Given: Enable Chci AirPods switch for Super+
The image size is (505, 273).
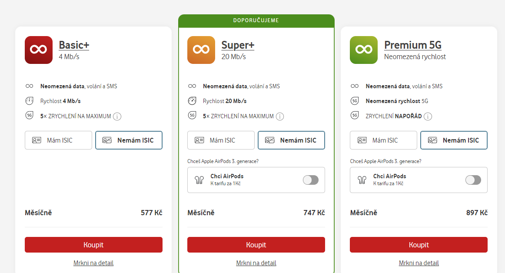Looking at the screenshot, I should click(x=311, y=180).
